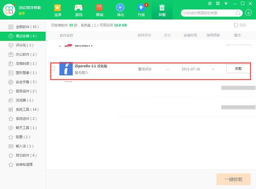Open the skin grid icon in title bar
This screenshot has width=256, height=189.
pyautogui.click(x=218, y=4)
